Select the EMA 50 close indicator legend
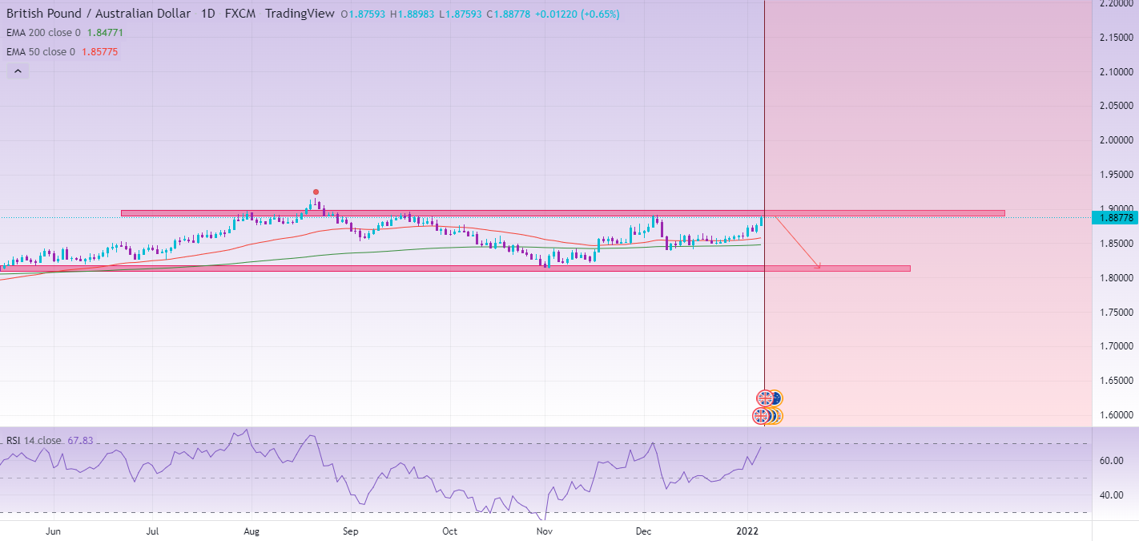Screen dimensions: 1139x541 point(40,52)
